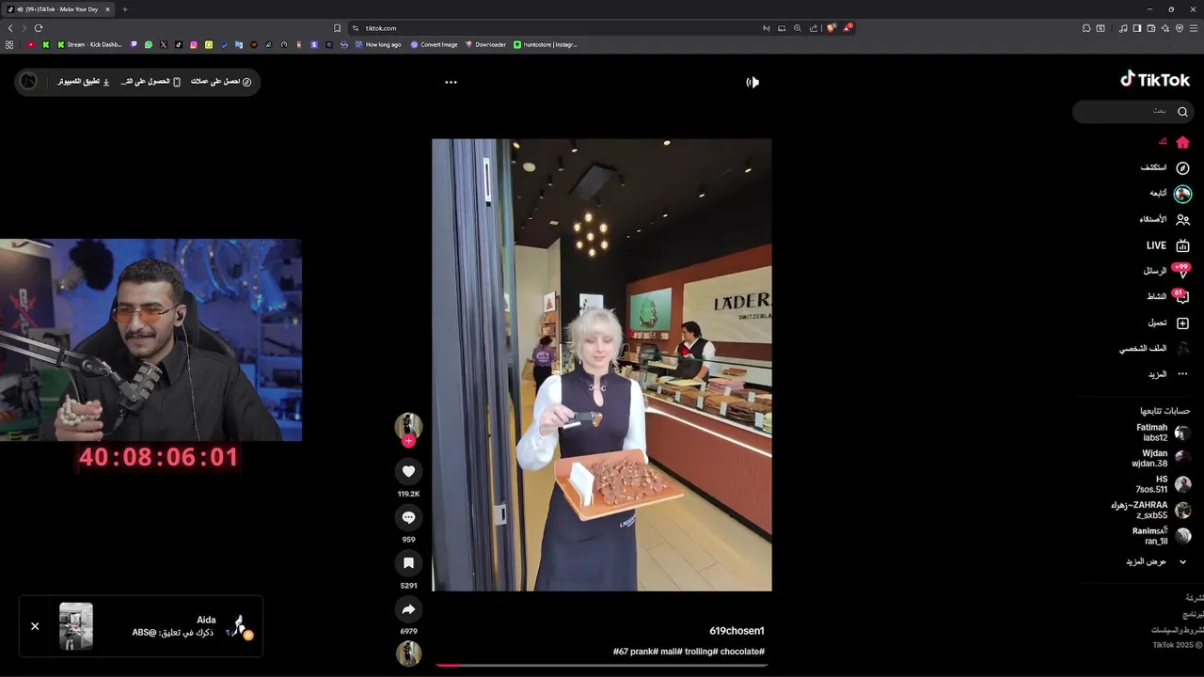Seek within the video progress bar
Screen dimensions: 1204x677
(x=602, y=665)
